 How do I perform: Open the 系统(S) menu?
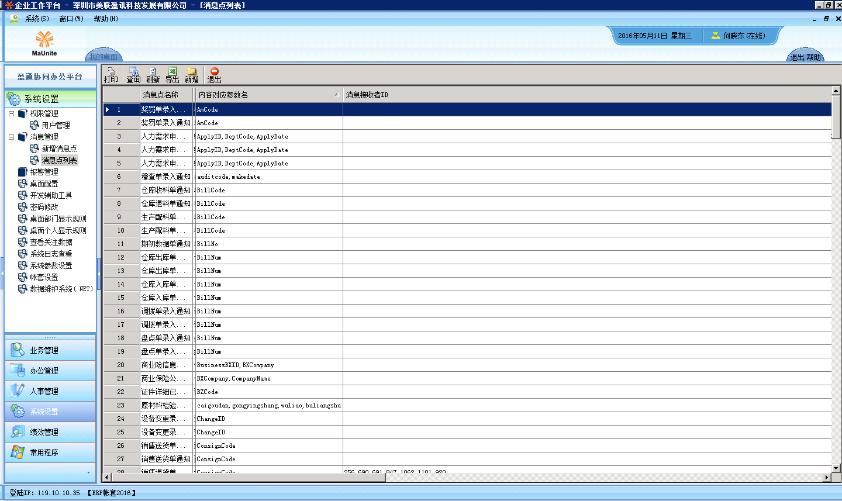(x=36, y=19)
